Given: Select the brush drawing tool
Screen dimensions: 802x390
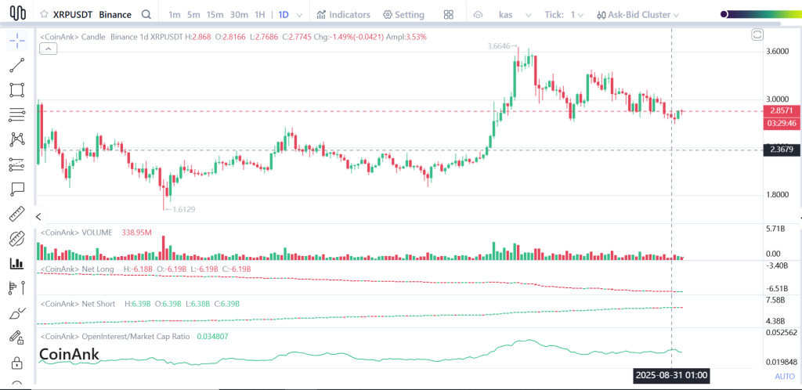Looking at the screenshot, I should (17, 312).
